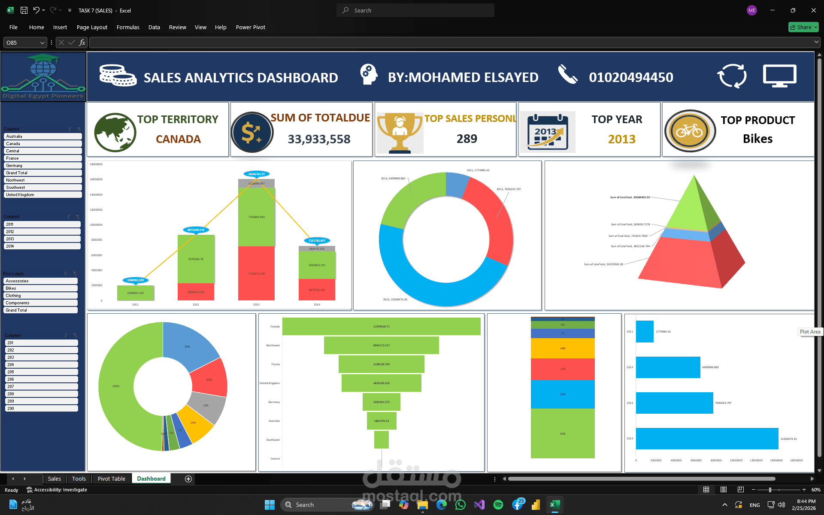The width and height of the screenshot is (824, 515).
Task: Click the green Share button
Action: coord(803,27)
